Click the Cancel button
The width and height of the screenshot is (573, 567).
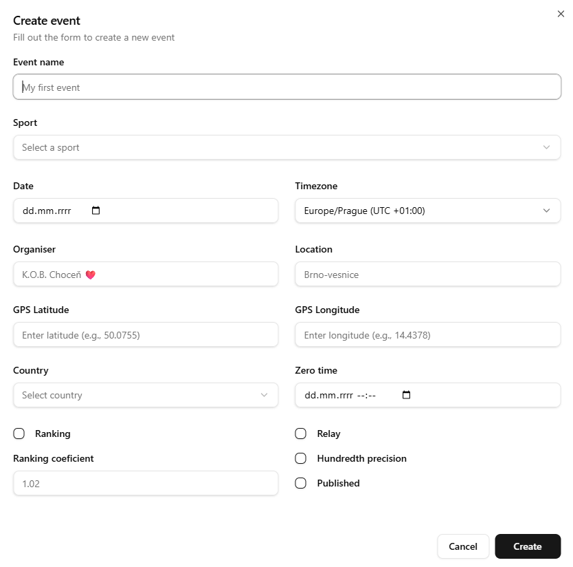click(463, 546)
